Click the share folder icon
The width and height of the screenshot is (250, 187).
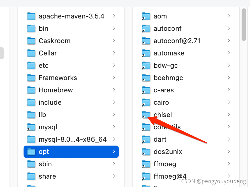coord(31,176)
